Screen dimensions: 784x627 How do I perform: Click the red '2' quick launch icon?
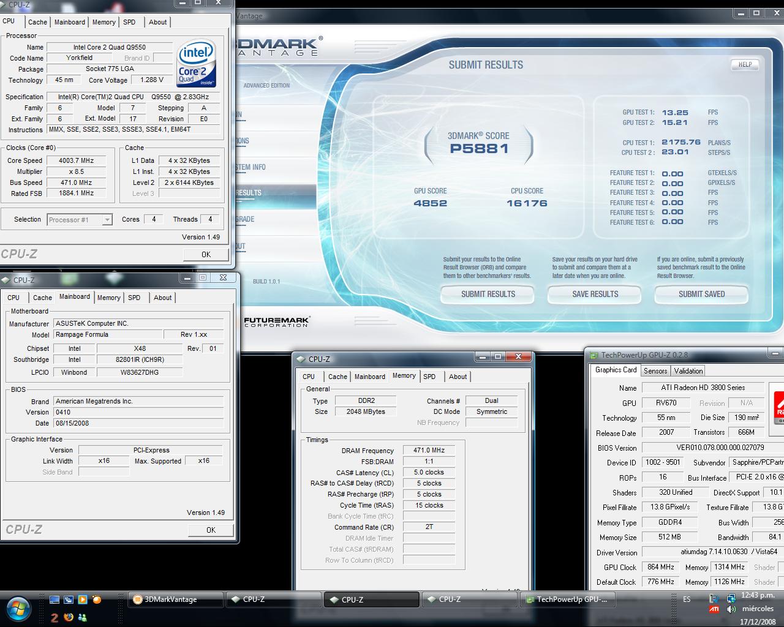tap(55, 617)
